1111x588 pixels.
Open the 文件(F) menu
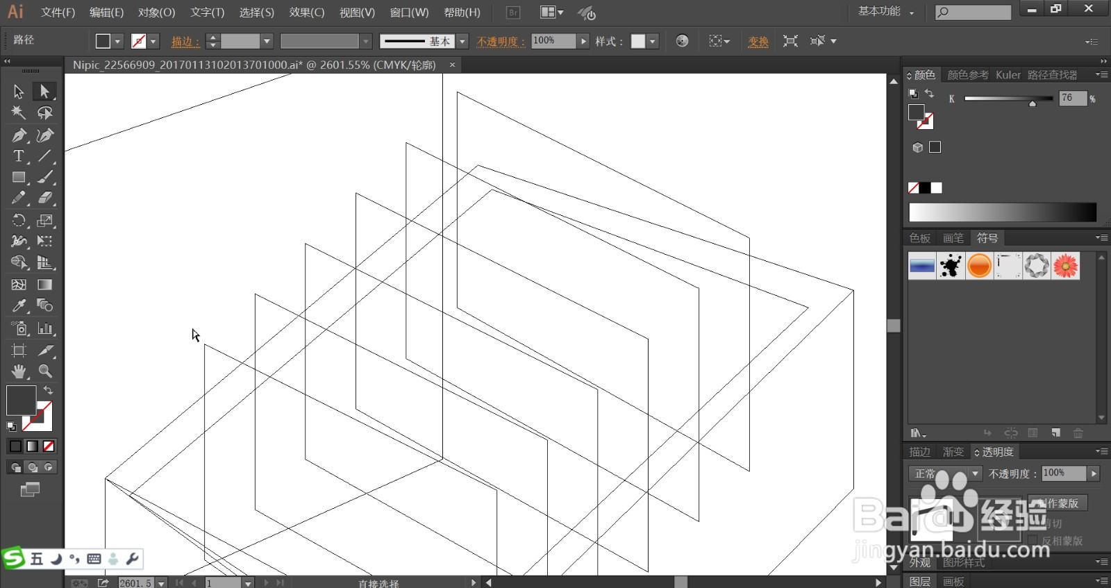click(58, 12)
